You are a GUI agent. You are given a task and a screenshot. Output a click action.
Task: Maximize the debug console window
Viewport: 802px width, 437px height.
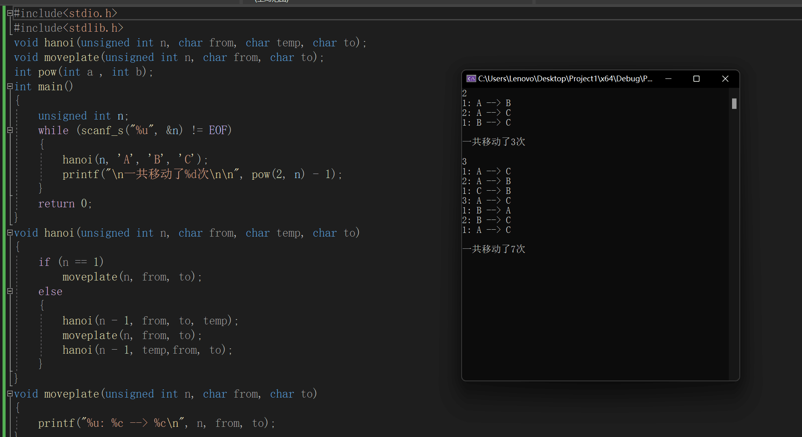tap(696, 78)
